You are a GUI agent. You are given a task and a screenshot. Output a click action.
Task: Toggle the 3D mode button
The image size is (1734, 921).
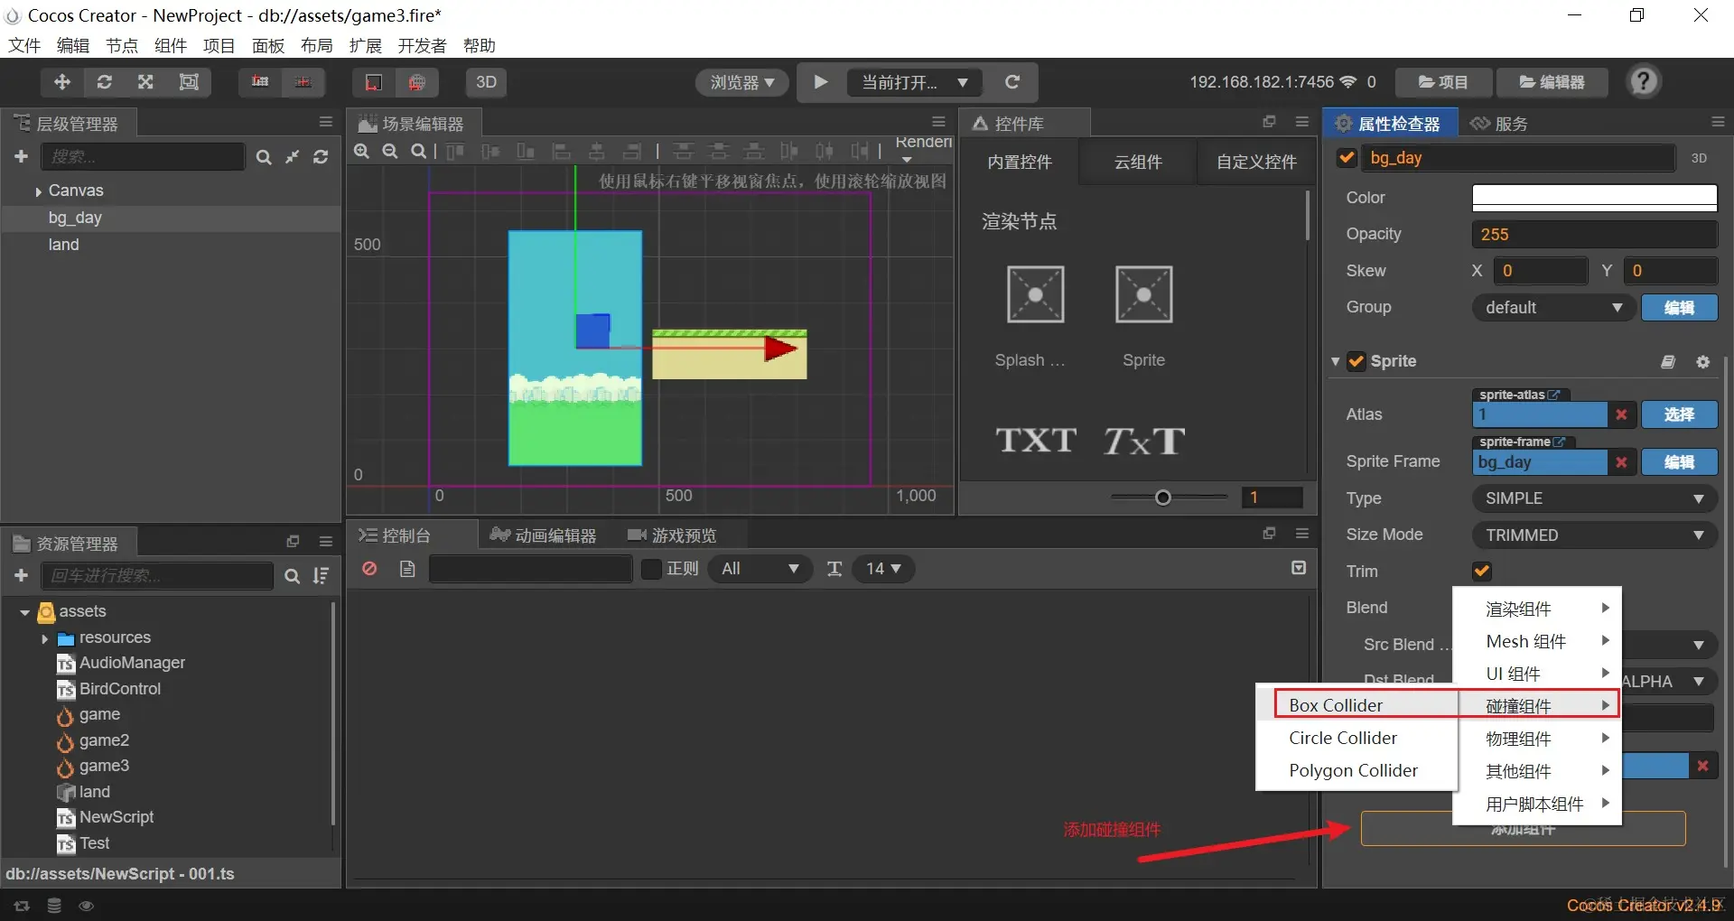coord(486,82)
